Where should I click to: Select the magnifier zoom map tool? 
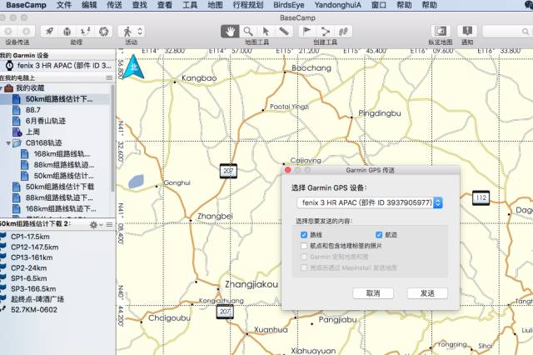click(248, 32)
